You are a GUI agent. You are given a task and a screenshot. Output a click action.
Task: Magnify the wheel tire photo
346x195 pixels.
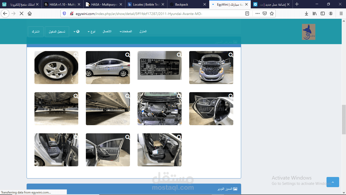[76, 55]
